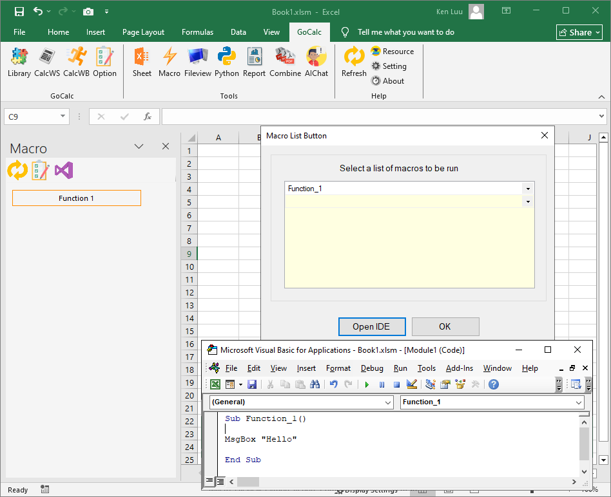The height and width of the screenshot is (497, 611).
Task: Start AIChat from the ribbon
Action: pos(316,62)
